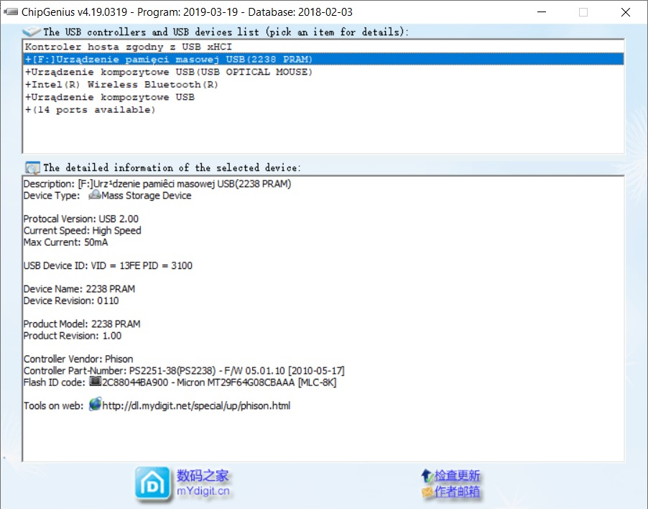Click Device Revision: 0110 line

click(70, 301)
